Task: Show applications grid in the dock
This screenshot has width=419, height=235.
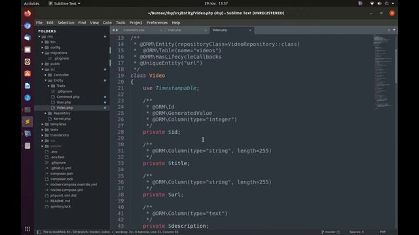Action: [27, 229]
